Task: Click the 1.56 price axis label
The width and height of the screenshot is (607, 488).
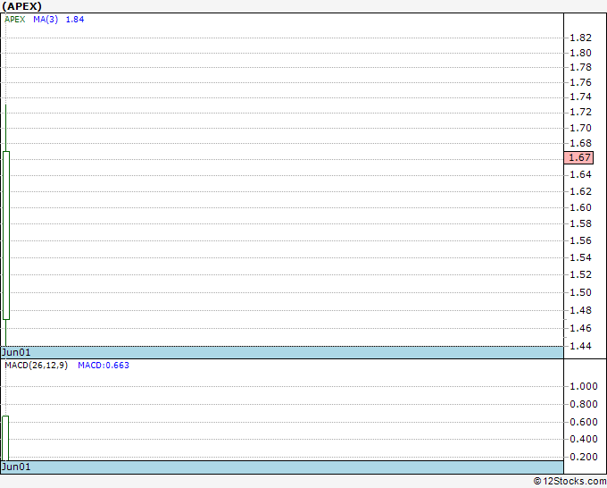Action: click(581, 240)
